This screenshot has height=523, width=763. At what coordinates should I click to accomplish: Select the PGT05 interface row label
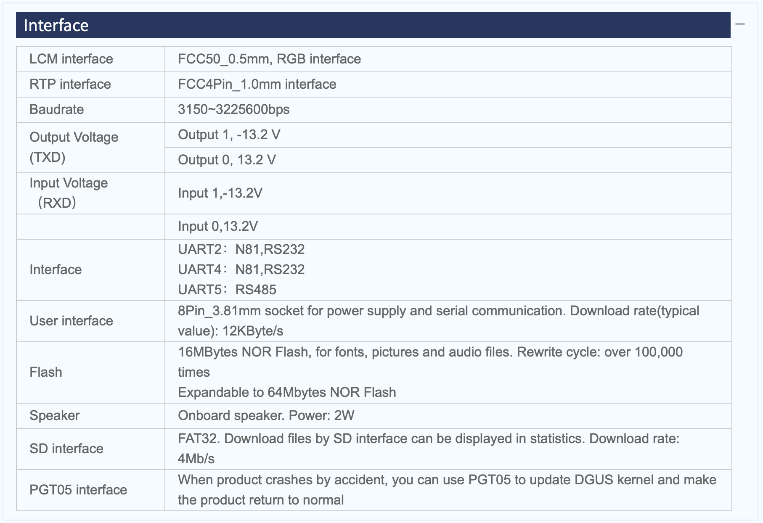tap(78, 490)
